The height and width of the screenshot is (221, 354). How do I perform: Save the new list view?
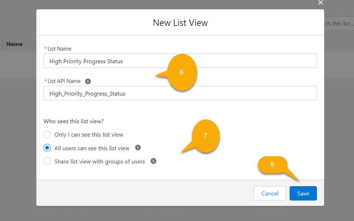[303, 193]
